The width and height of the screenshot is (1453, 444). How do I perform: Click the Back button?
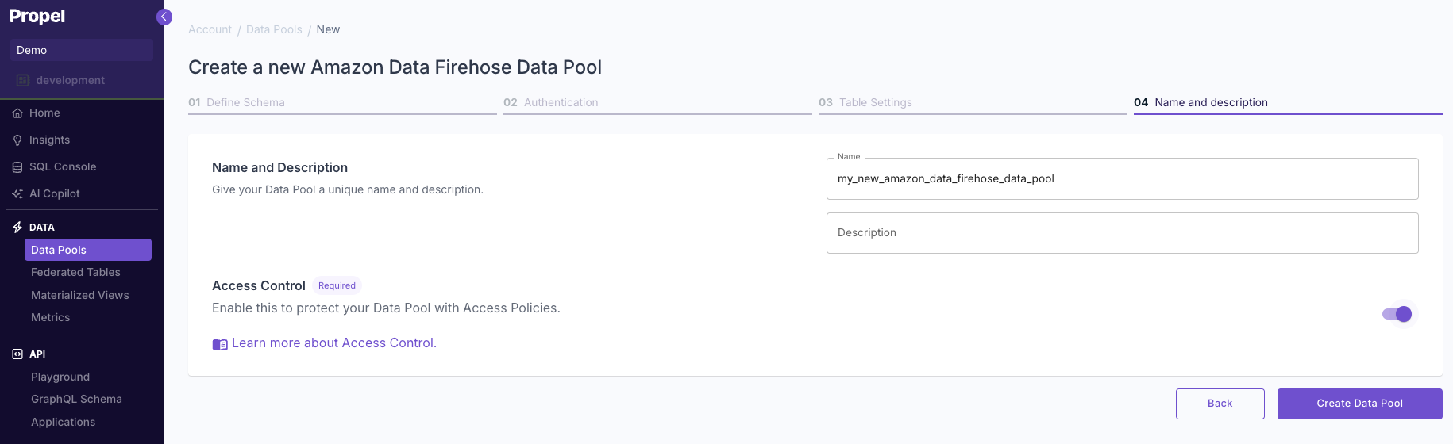point(1220,404)
